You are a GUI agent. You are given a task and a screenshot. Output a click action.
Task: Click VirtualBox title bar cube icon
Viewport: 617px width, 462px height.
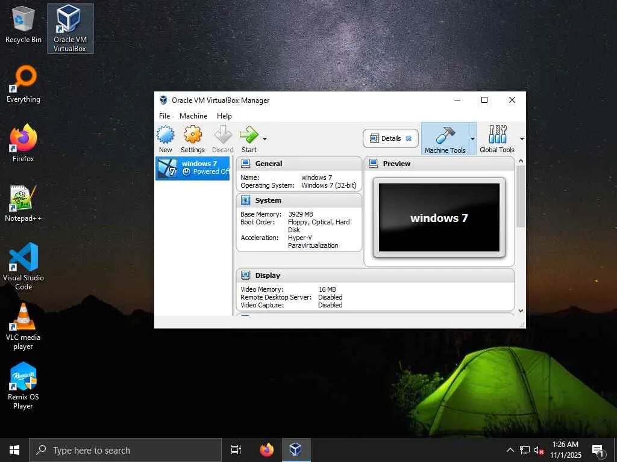click(163, 100)
